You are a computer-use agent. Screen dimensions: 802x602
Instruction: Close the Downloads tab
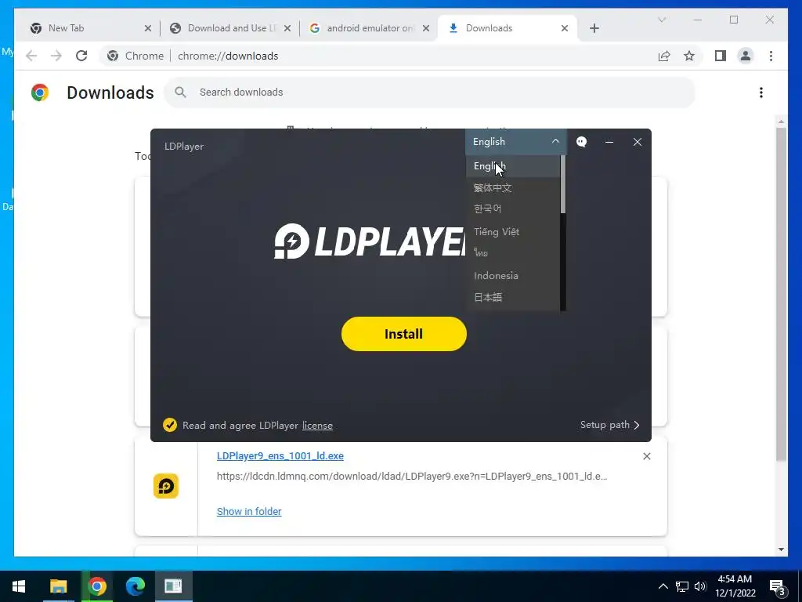[565, 28]
